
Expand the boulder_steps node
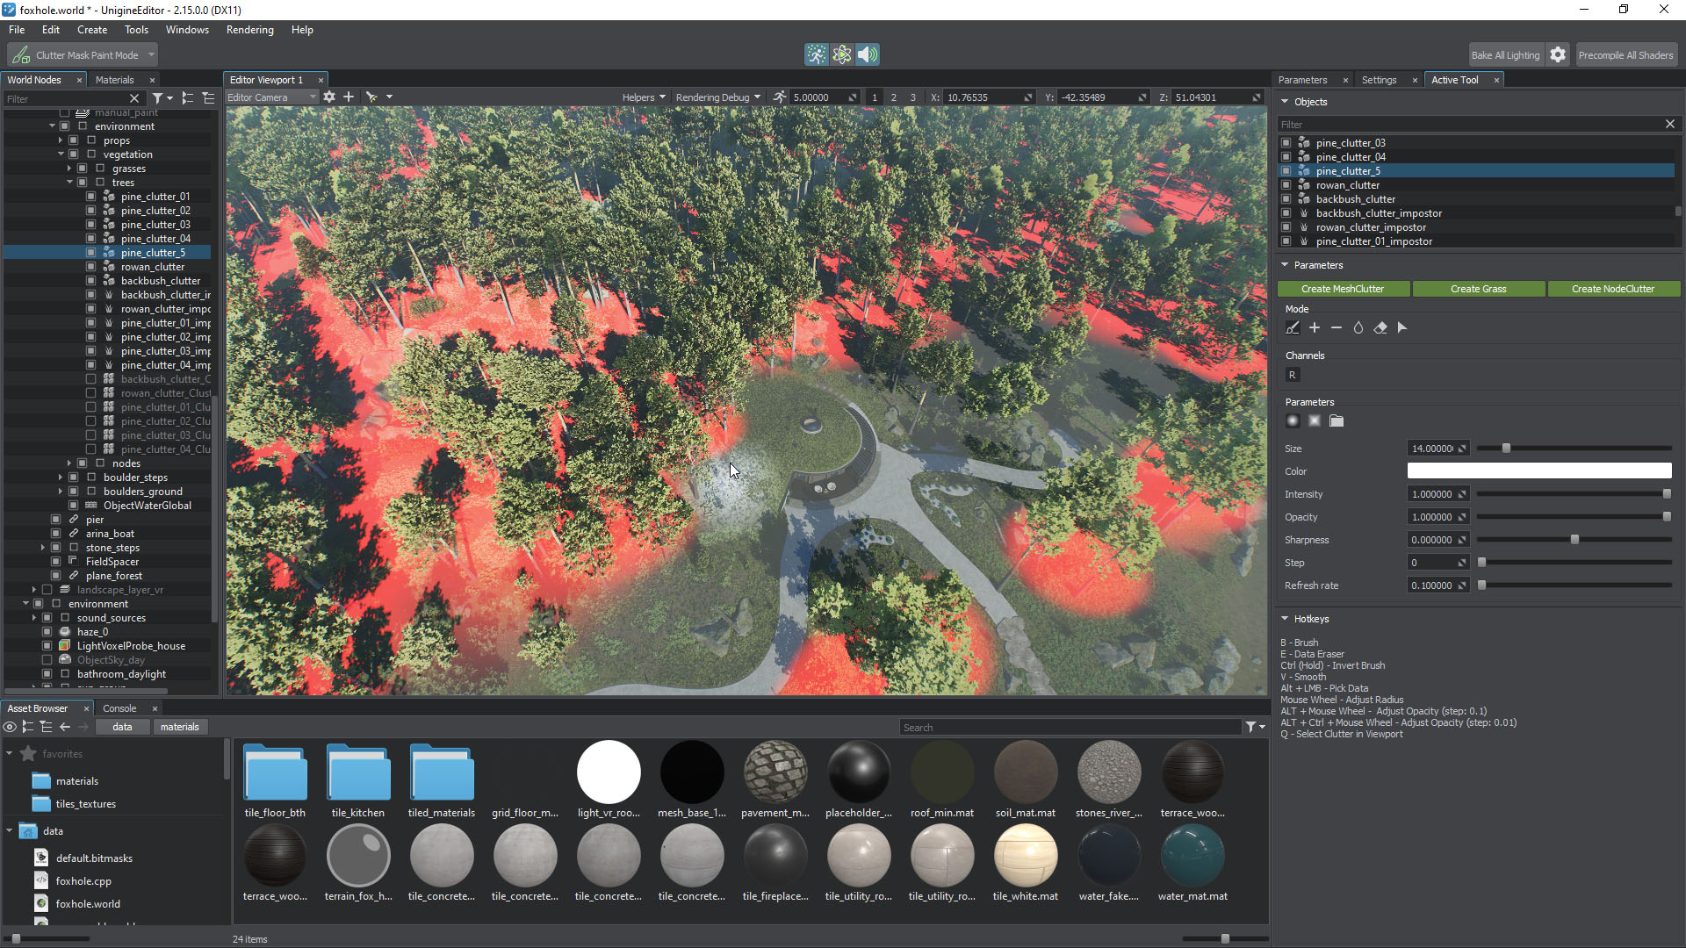tap(61, 478)
